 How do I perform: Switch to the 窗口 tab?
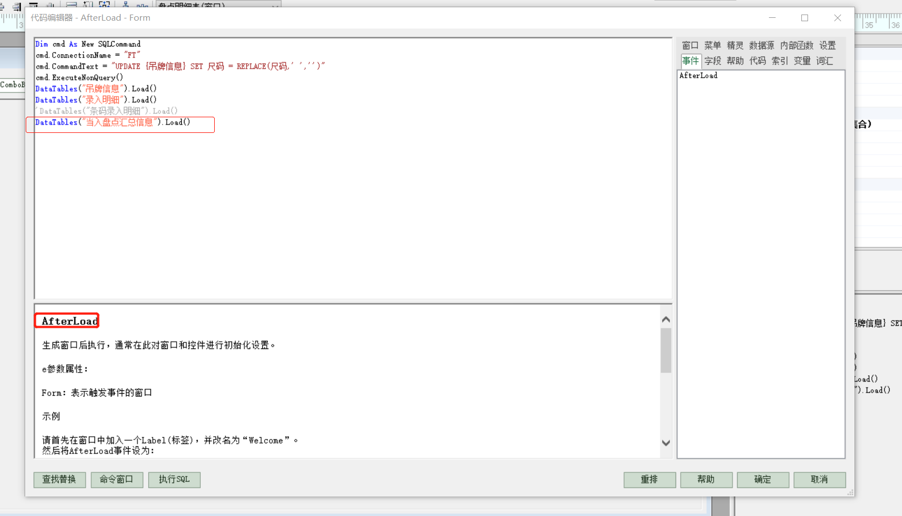[x=690, y=45]
